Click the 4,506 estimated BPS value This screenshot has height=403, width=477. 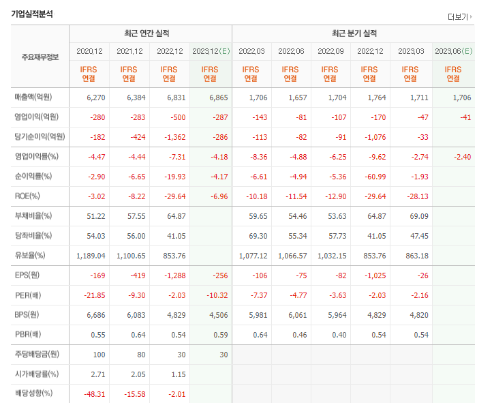tap(219, 315)
